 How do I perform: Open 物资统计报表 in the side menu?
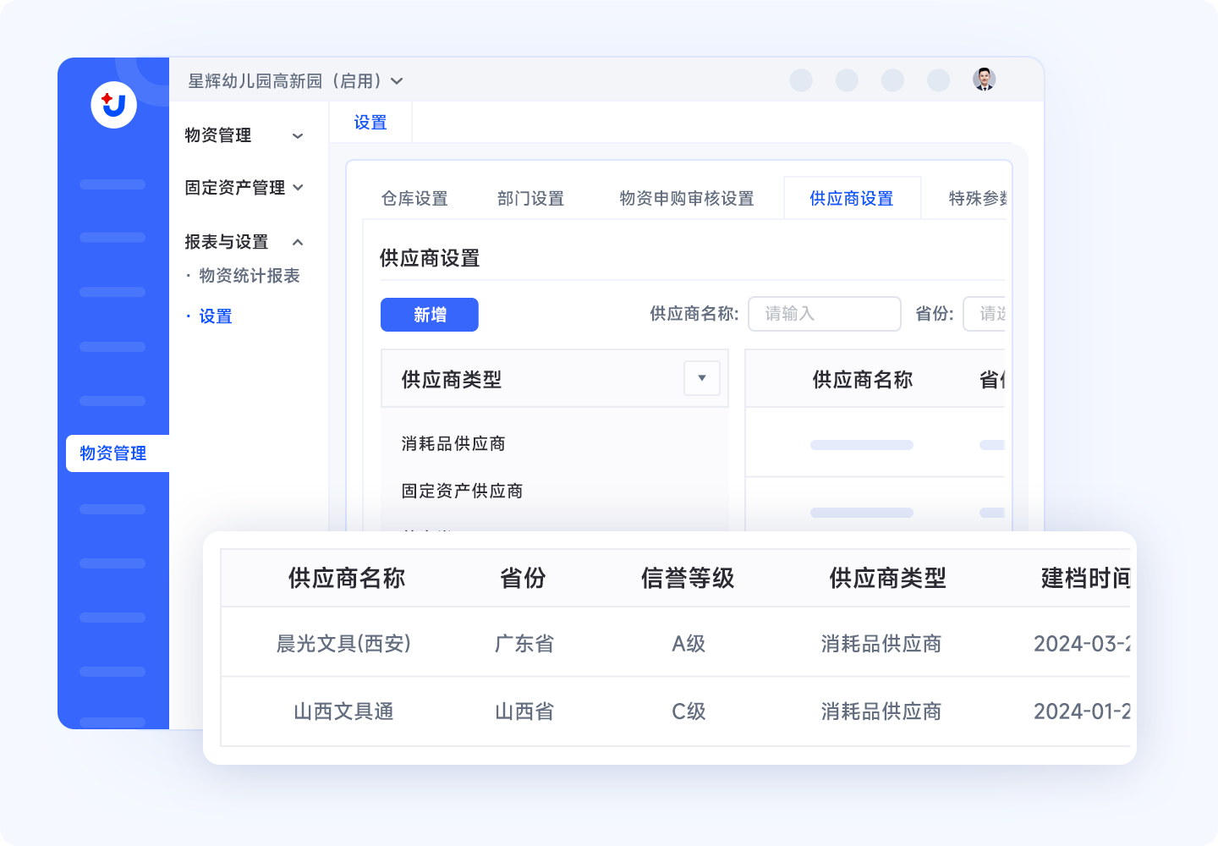250,276
